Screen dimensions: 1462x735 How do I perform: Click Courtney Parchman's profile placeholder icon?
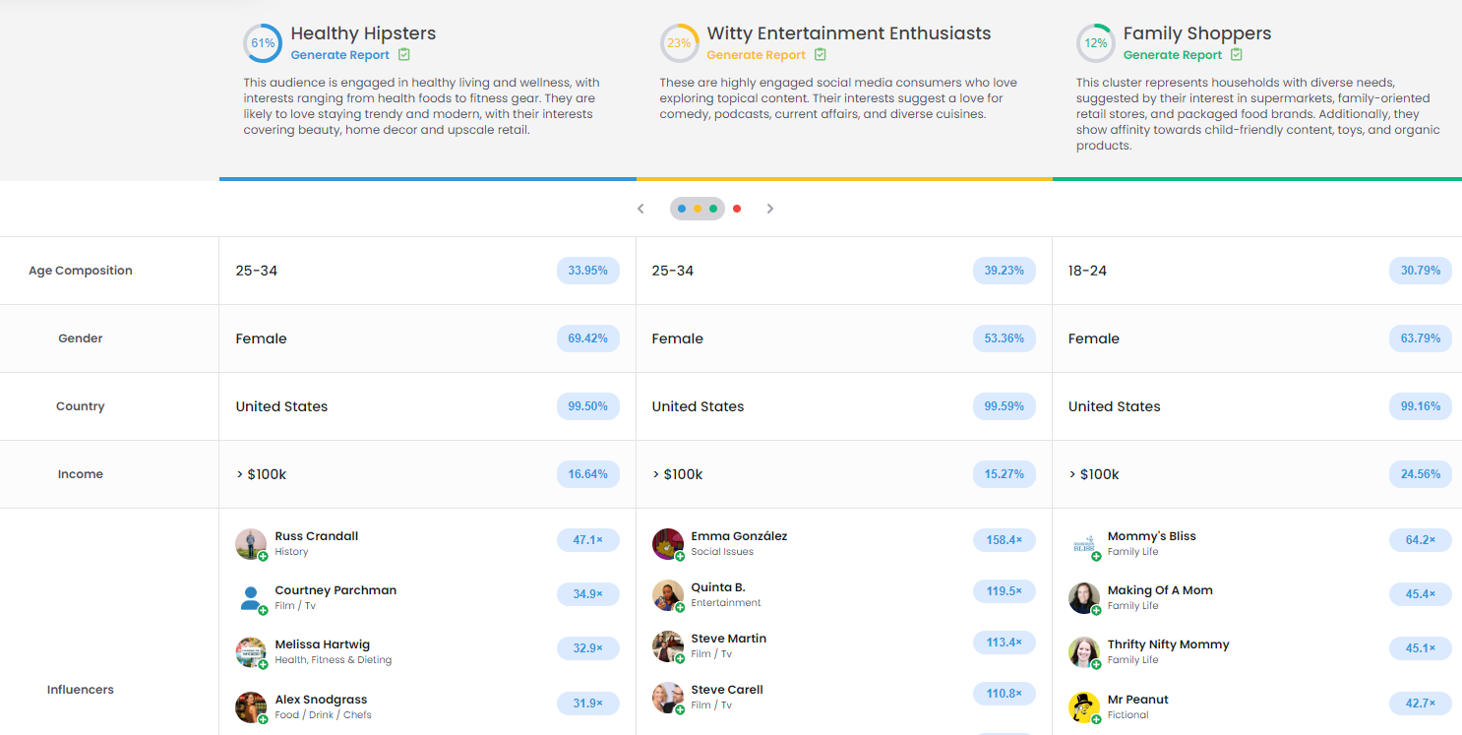click(x=250, y=597)
